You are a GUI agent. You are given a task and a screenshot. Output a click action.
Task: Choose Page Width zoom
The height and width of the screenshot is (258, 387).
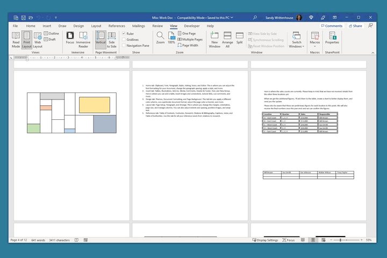188,45
